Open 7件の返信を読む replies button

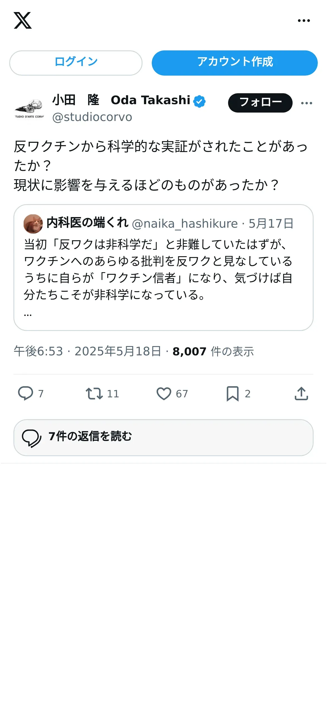click(163, 437)
